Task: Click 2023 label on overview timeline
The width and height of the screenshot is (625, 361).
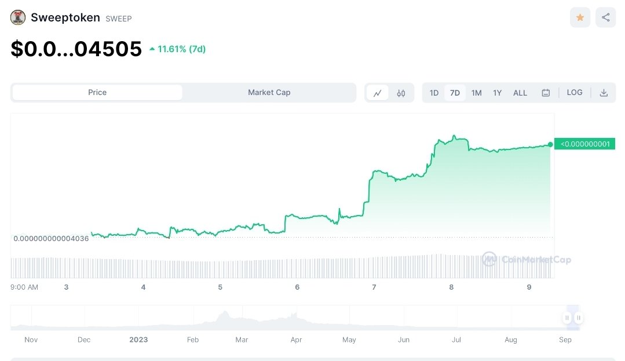Action: pyautogui.click(x=138, y=340)
